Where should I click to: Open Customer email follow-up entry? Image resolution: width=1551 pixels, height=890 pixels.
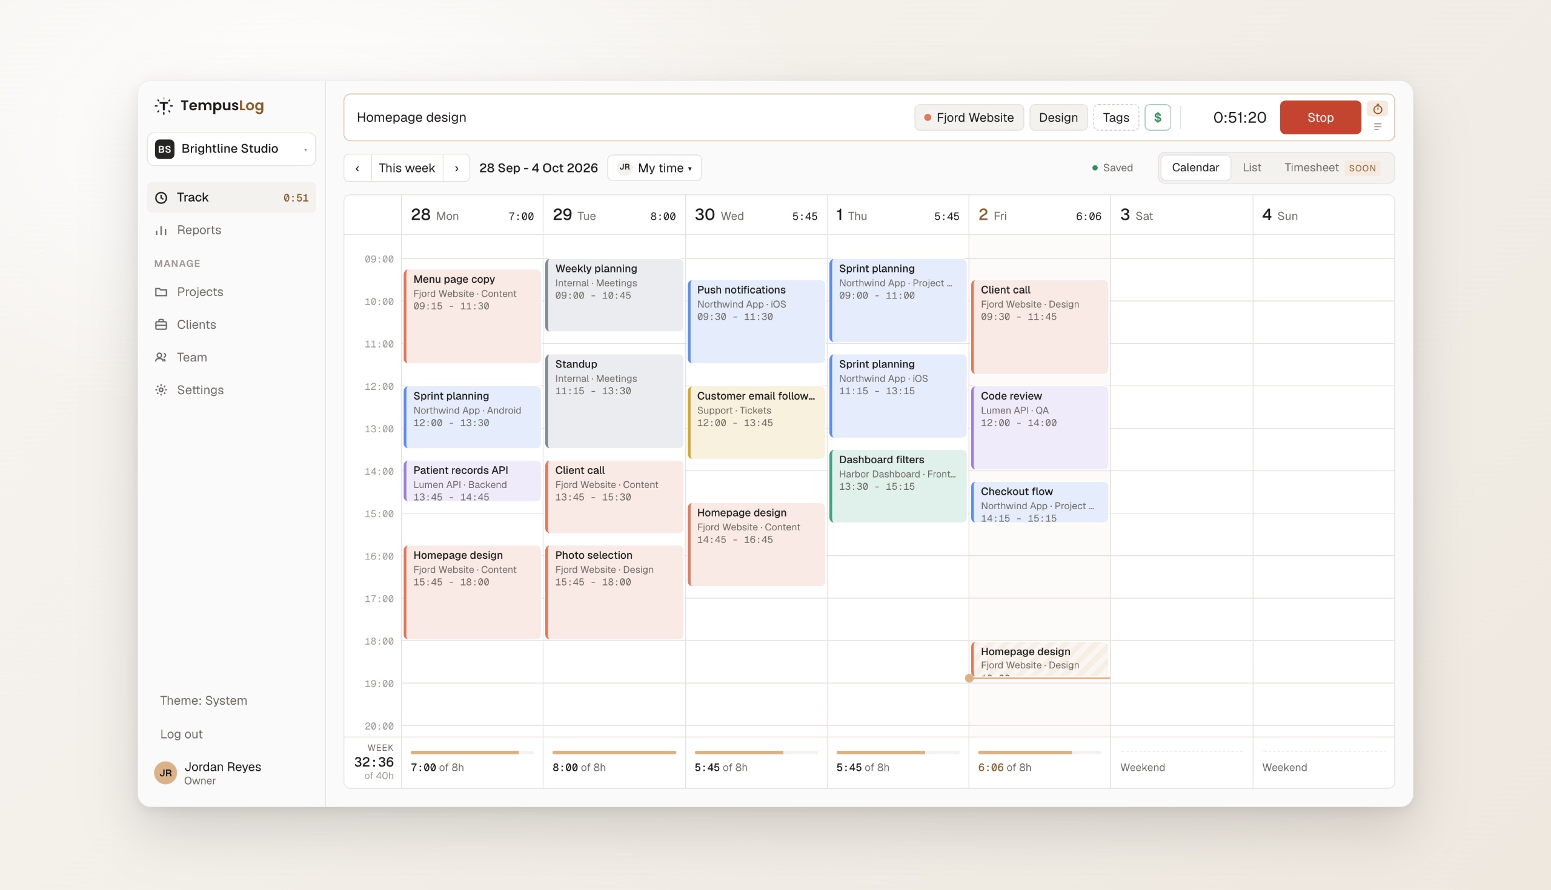tap(756, 423)
